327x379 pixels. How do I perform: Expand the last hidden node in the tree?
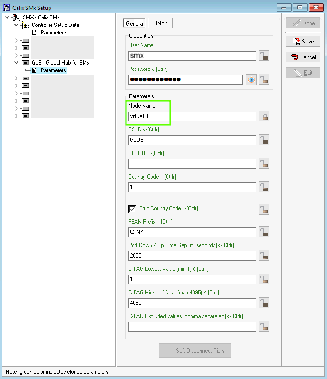tap(16, 116)
